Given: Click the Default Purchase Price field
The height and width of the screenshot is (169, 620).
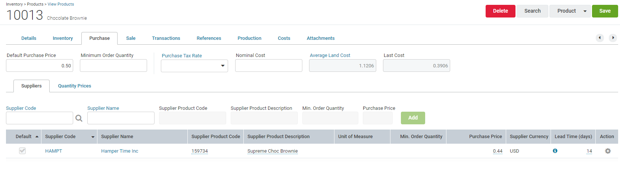Looking at the screenshot, I should (40, 66).
